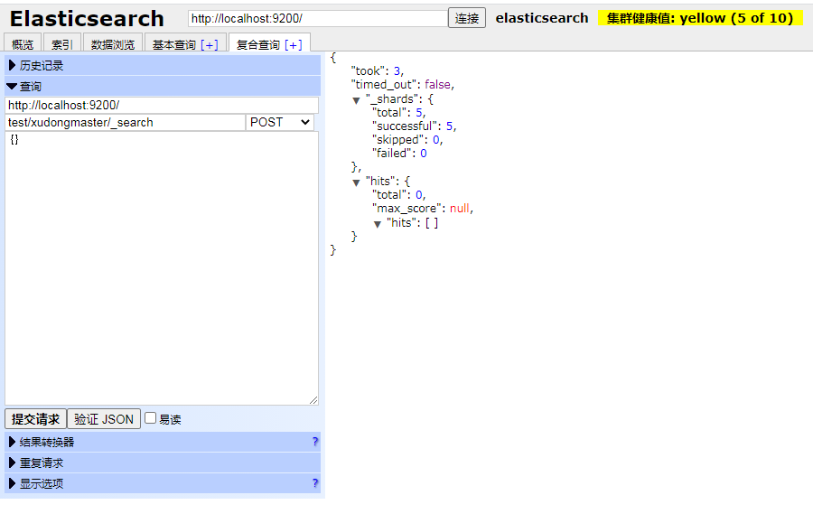Screen dimensions: 813x514
Task: Click the "successful": 5 line
Action: point(415,126)
